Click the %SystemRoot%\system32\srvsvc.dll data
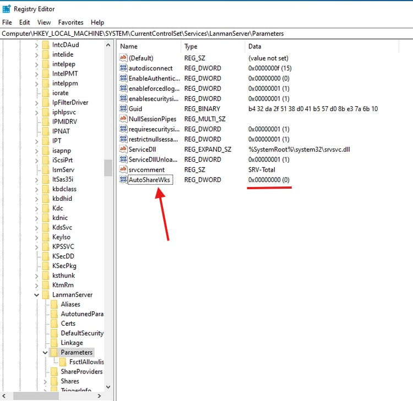 [299, 150]
